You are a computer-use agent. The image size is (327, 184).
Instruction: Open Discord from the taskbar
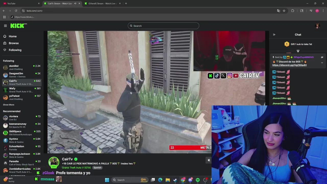click(190, 180)
